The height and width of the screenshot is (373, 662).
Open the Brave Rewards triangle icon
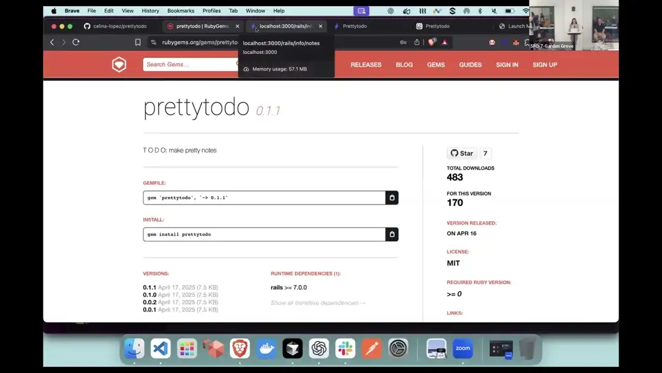[x=444, y=42]
